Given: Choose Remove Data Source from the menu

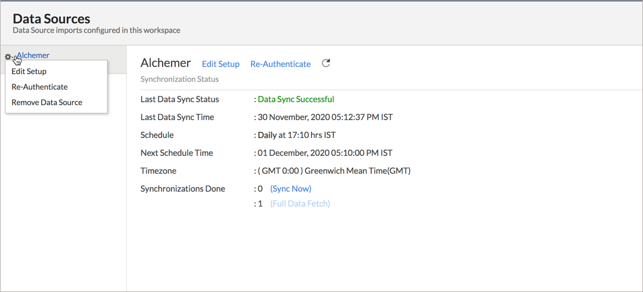Looking at the screenshot, I should point(47,102).
